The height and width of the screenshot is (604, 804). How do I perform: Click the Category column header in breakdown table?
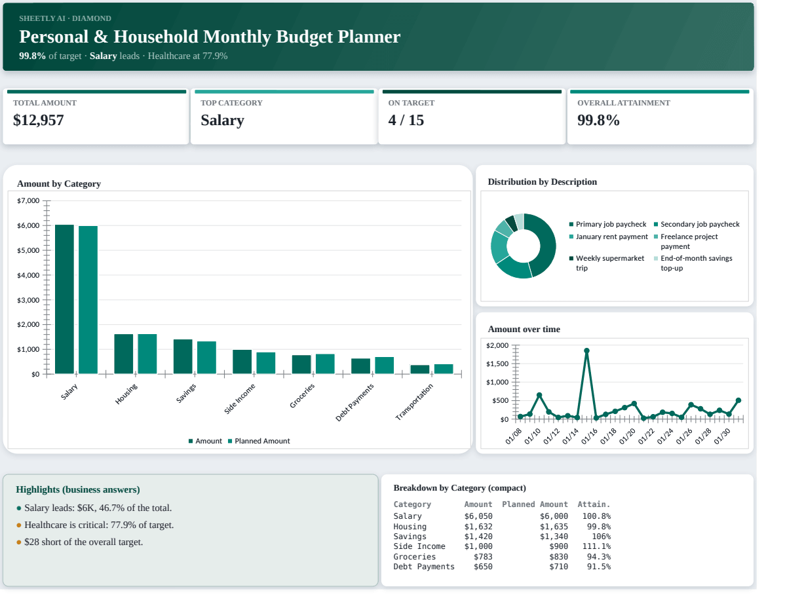(412, 504)
